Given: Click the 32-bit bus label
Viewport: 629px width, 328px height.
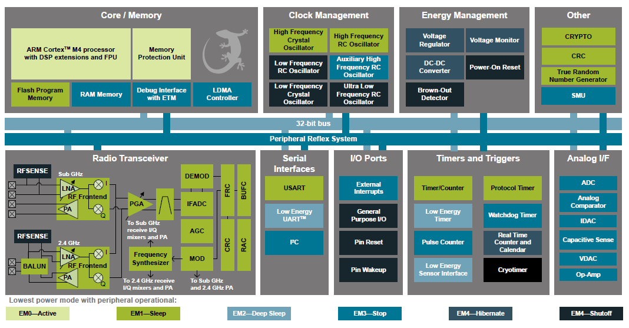Looking at the screenshot, I should (313, 124).
